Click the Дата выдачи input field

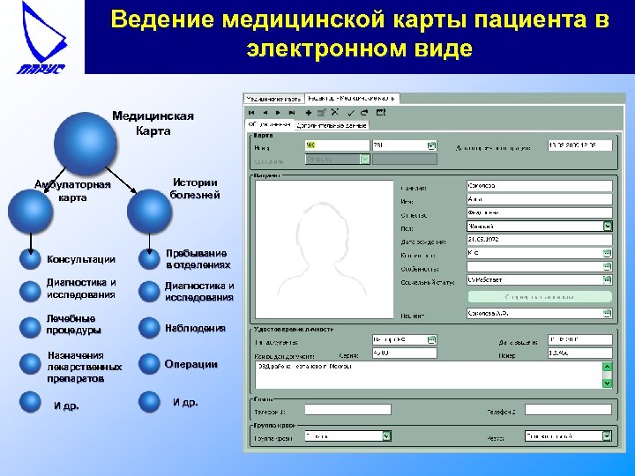tap(580, 339)
